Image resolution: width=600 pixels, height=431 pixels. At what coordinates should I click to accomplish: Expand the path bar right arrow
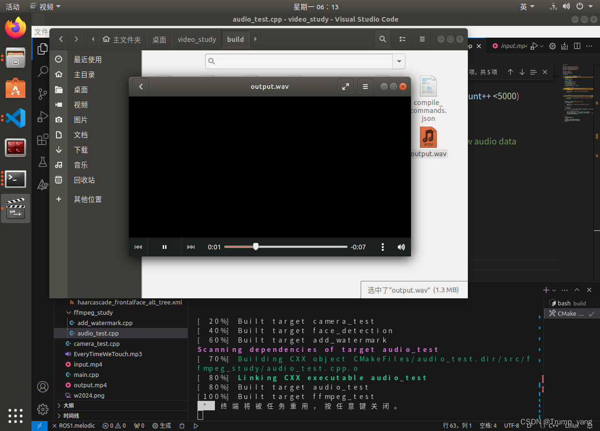point(255,39)
